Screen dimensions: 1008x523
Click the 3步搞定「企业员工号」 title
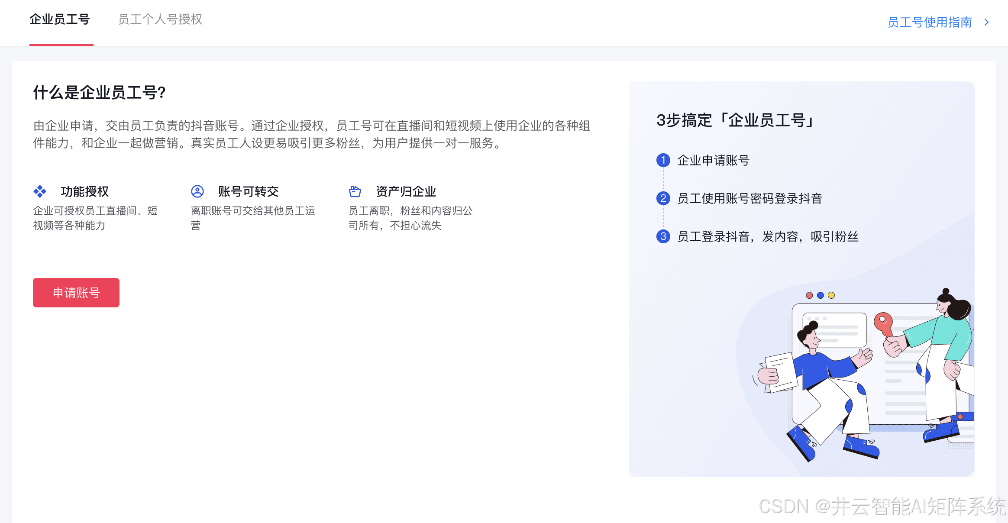point(736,120)
